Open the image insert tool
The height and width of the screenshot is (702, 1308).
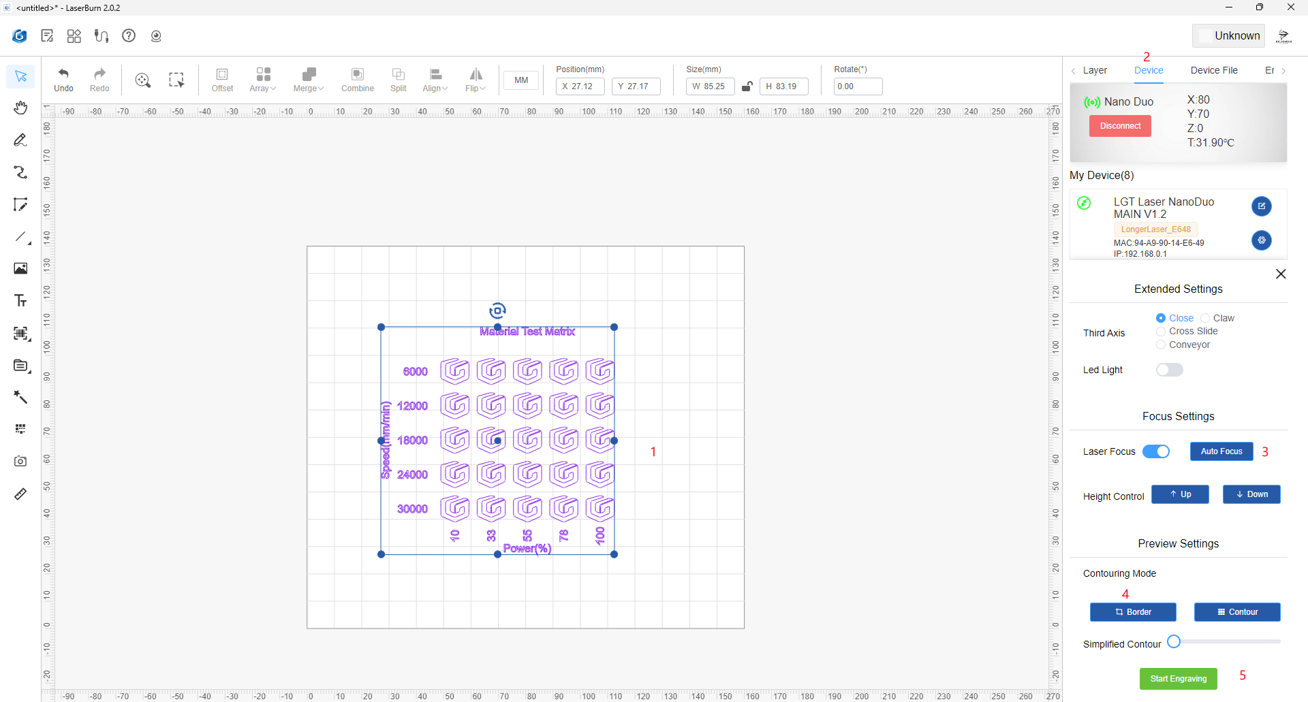point(20,268)
